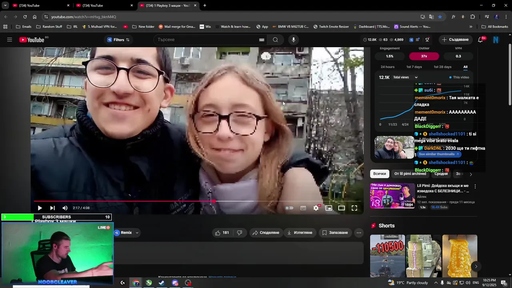
Task: Select the Всички filter chip
Action: [x=380, y=174]
